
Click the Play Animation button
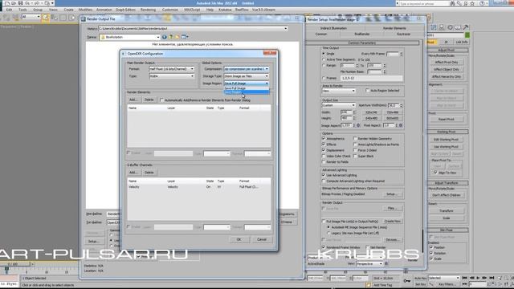pyautogui.click(x=478, y=278)
